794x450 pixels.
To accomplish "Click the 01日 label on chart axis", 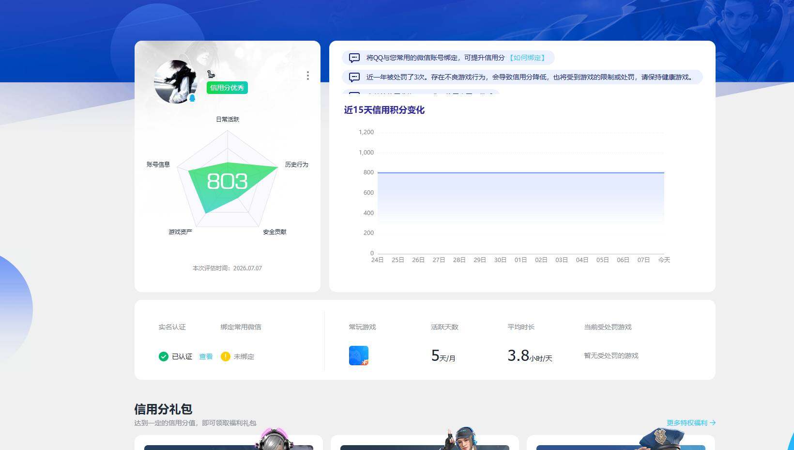I will pos(520,260).
